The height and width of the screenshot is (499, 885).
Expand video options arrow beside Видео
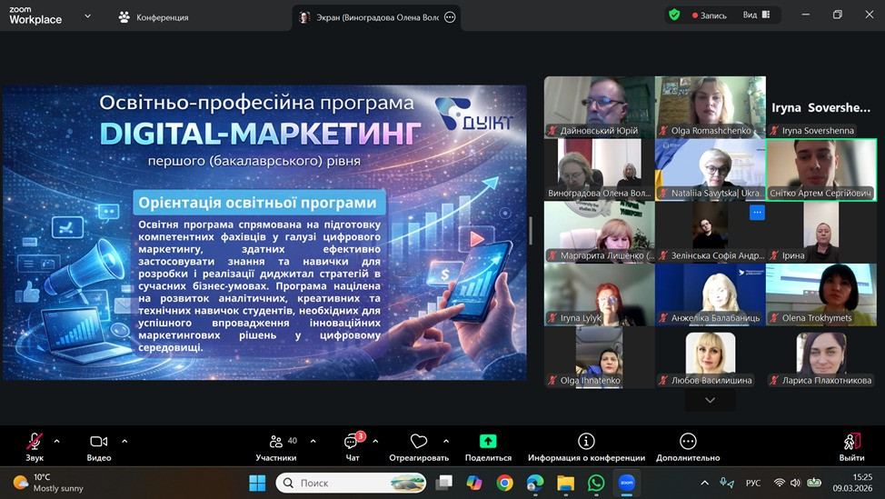click(124, 442)
